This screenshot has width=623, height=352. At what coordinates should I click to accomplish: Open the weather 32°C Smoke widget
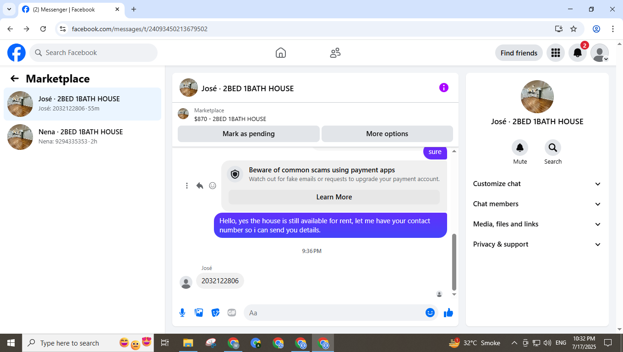click(x=475, y=343)
